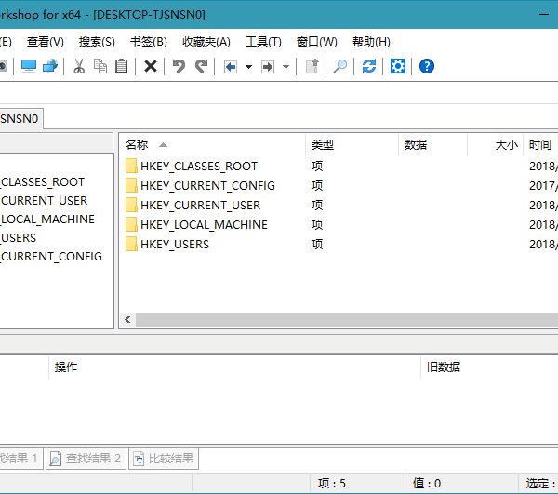Viewport: 558px width, 494px height.
Task: Open the Forward navigation history dropdown
Action: point(286,67)
